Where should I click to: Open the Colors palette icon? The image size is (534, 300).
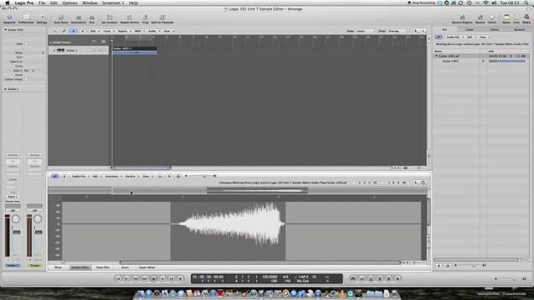[x=491, y=19]
